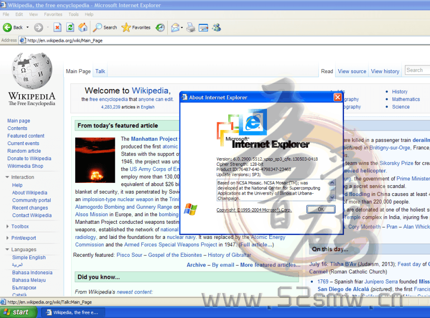Open the Manhattan Project article link
430x318 pixels.
pyautogui.click(x=154, y=139)
